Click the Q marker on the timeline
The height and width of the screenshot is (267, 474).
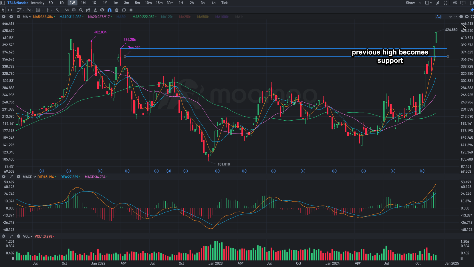pyautogui.click(x=169, y=171)
